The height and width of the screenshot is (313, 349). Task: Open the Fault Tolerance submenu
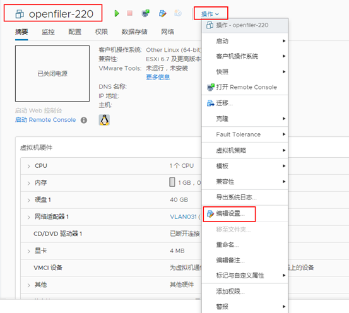tap(245, 134)
